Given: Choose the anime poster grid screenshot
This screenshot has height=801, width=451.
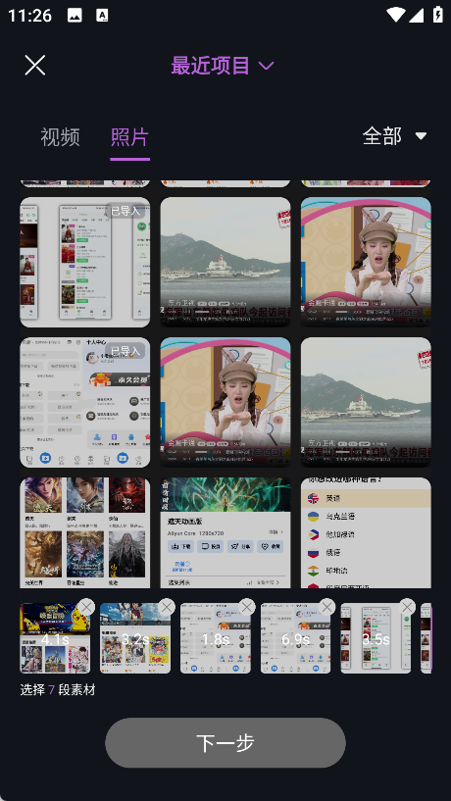Looking at the screenshot, I should tap(84, 532).
